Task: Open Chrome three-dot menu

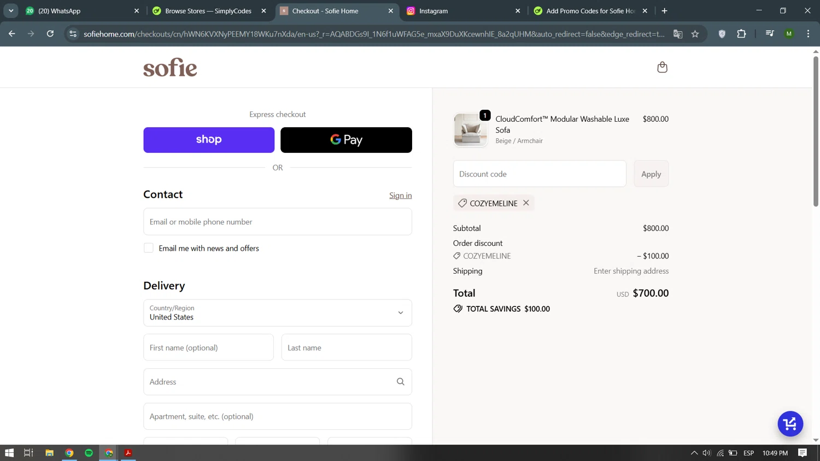Action: pos(808,34)
